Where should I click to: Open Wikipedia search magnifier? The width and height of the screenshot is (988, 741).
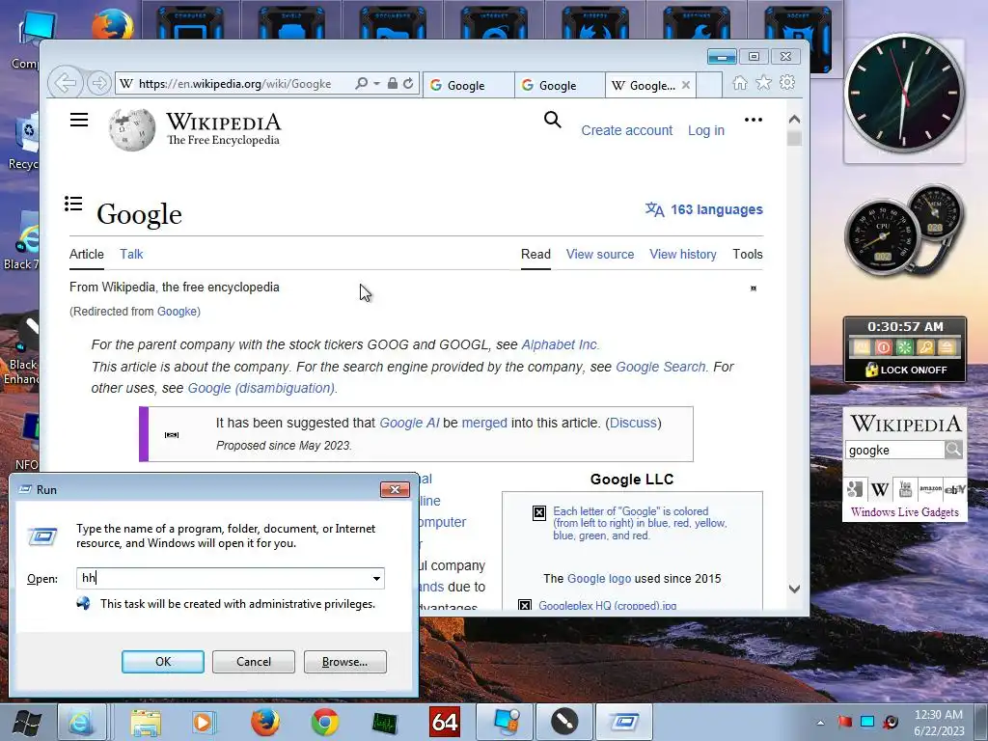(553, 120)
